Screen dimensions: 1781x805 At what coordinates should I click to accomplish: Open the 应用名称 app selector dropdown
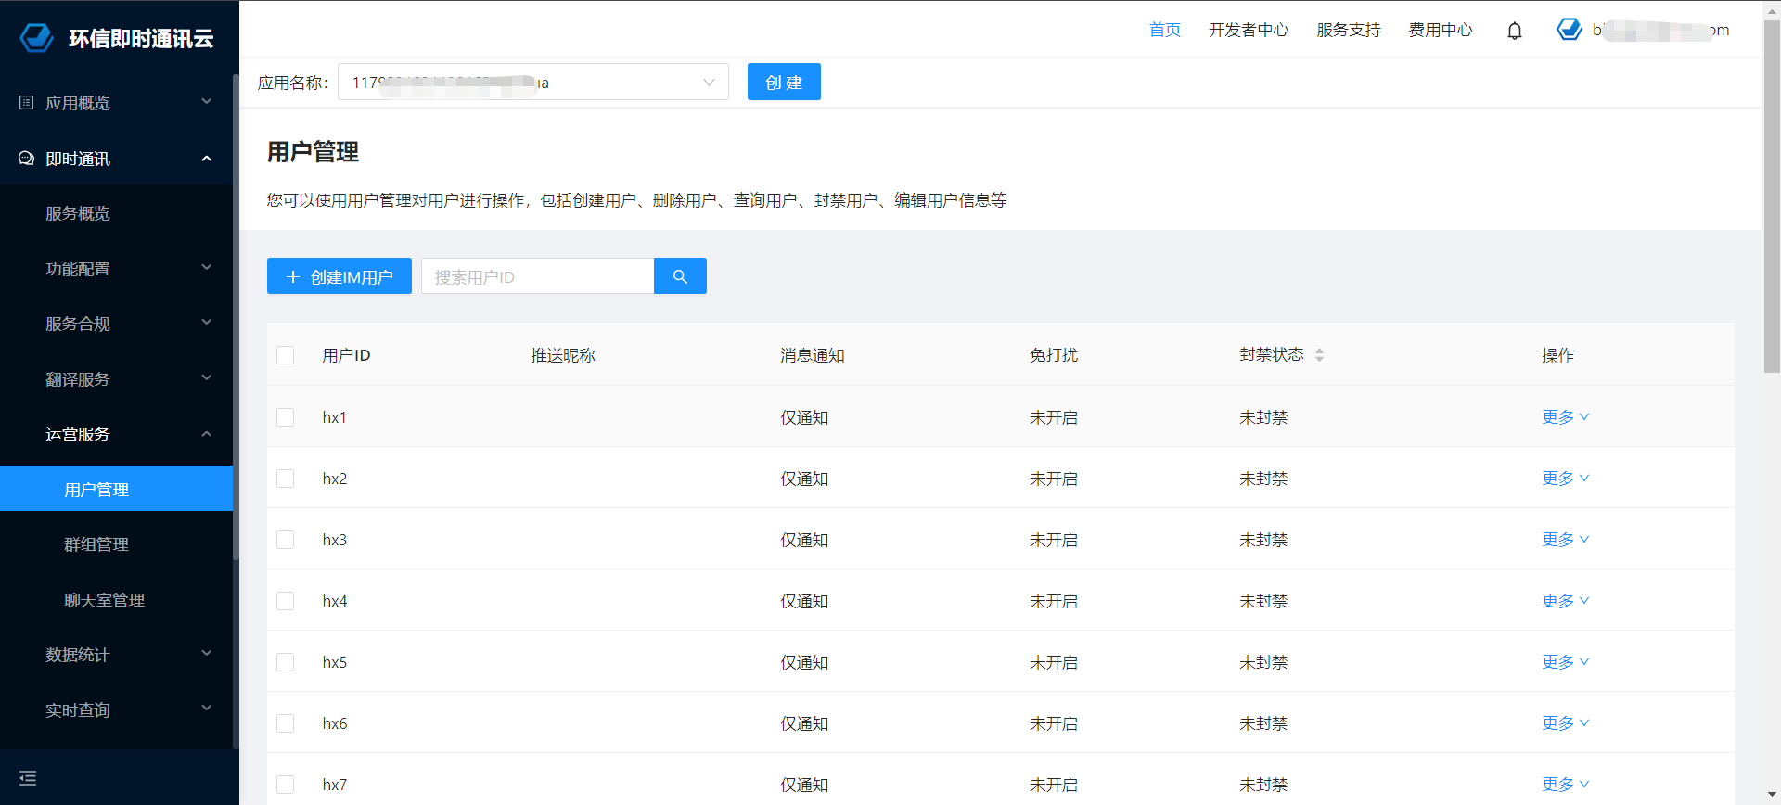click(533, 83)
